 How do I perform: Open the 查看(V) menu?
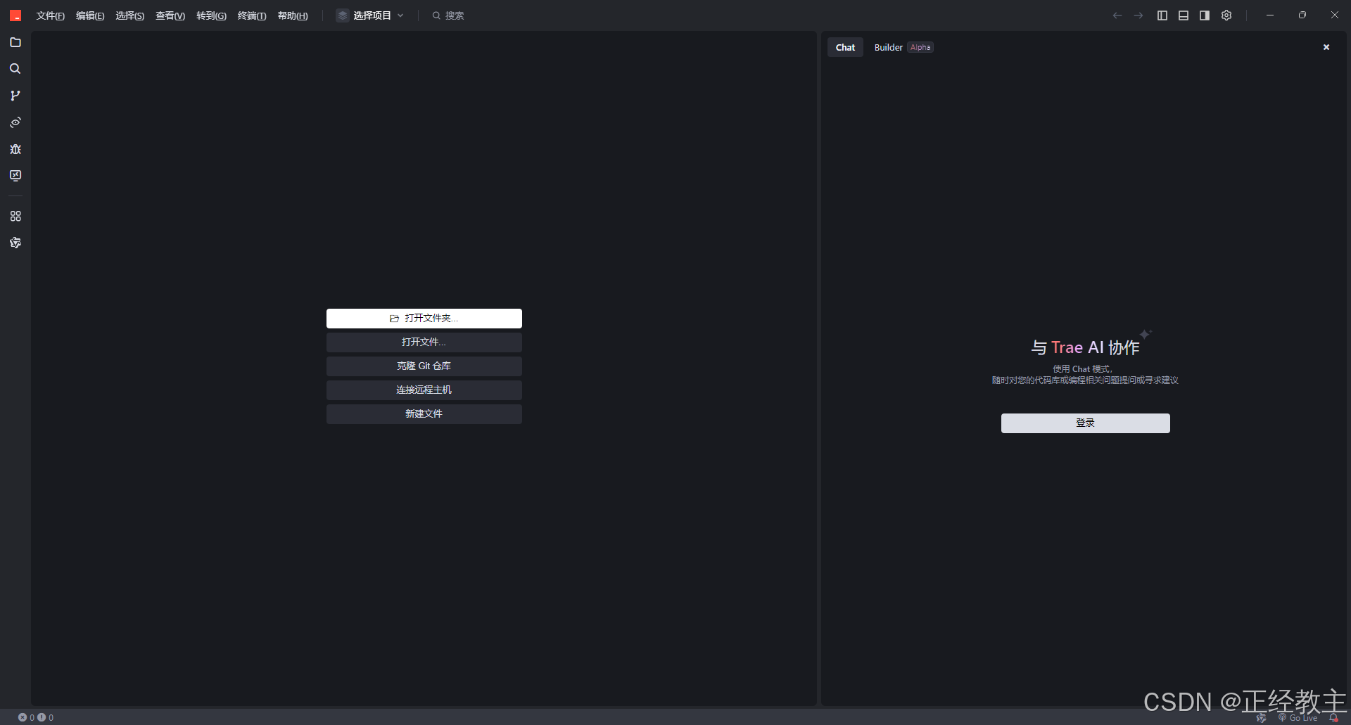pos(170,15)
